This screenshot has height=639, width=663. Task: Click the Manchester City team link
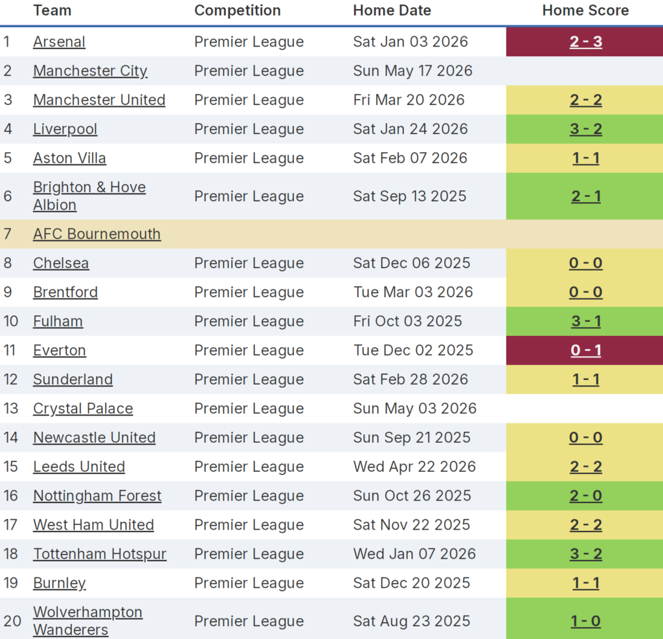point(90,71)
